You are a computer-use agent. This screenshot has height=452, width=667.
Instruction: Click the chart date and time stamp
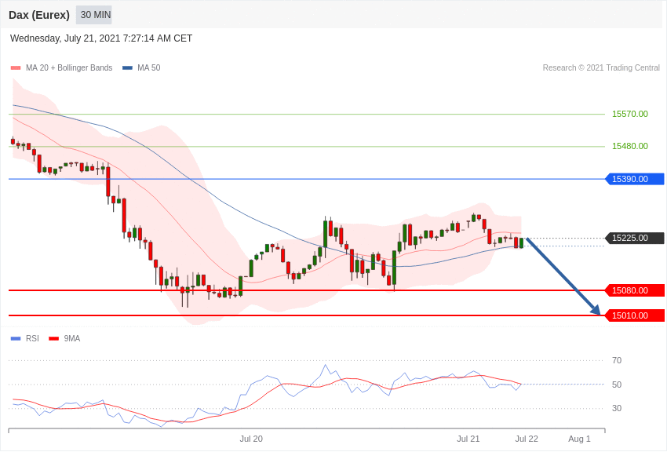click(x=101, y=38)
